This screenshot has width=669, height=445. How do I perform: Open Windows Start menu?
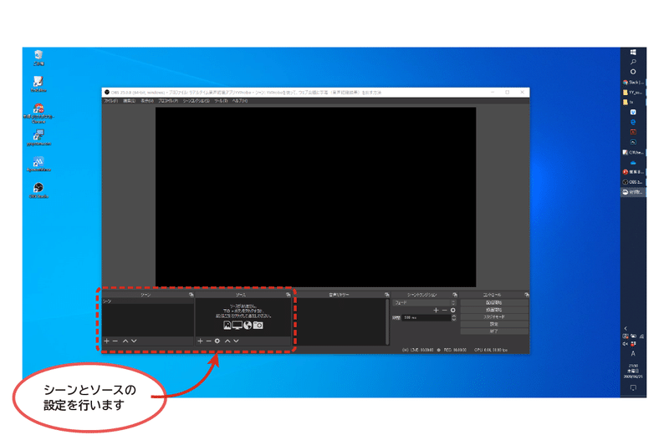[633, 52]
